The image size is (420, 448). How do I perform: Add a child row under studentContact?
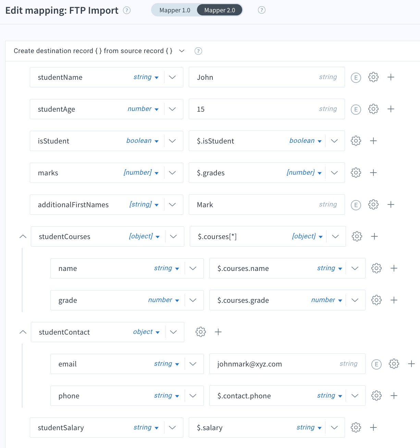[x=218, y=332]
